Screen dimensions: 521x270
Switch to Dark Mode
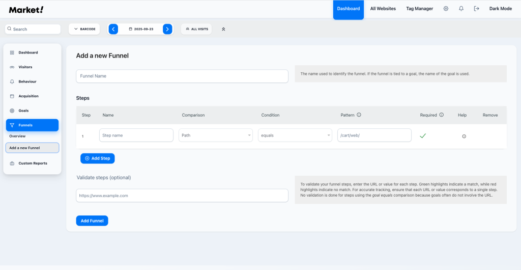pos(500,9)
